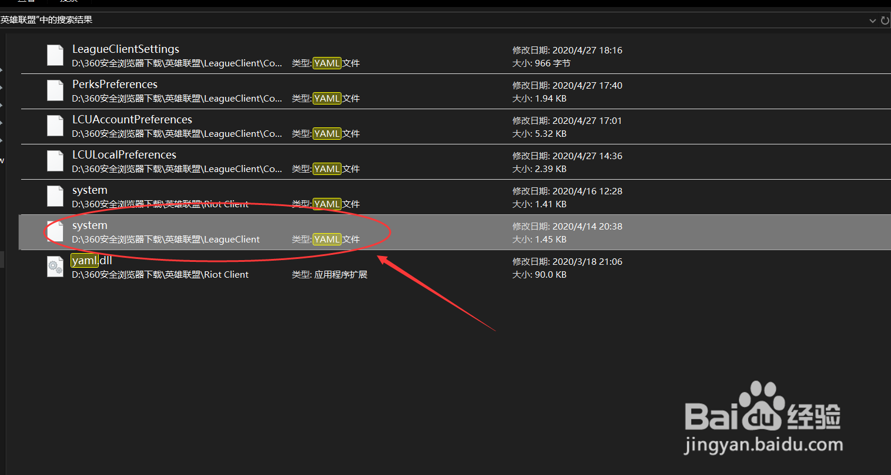Click the size value 1.41 KB
This screenshot has width=891, height=475.
(x=551, y=204)
